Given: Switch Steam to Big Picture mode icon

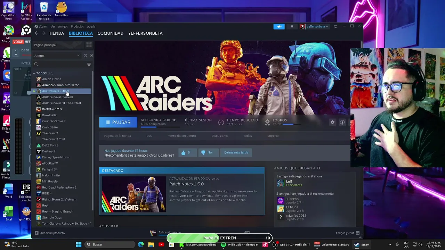Looking at the screenshot, I should 335,26.
